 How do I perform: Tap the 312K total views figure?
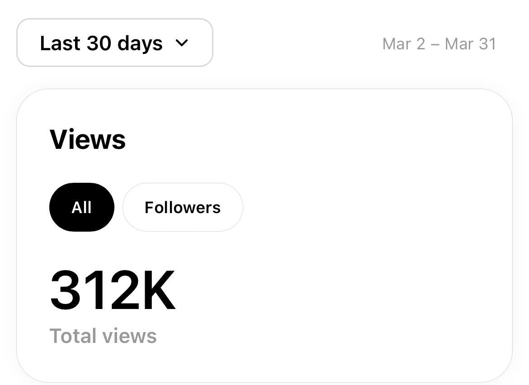click(x=112, y=290)
